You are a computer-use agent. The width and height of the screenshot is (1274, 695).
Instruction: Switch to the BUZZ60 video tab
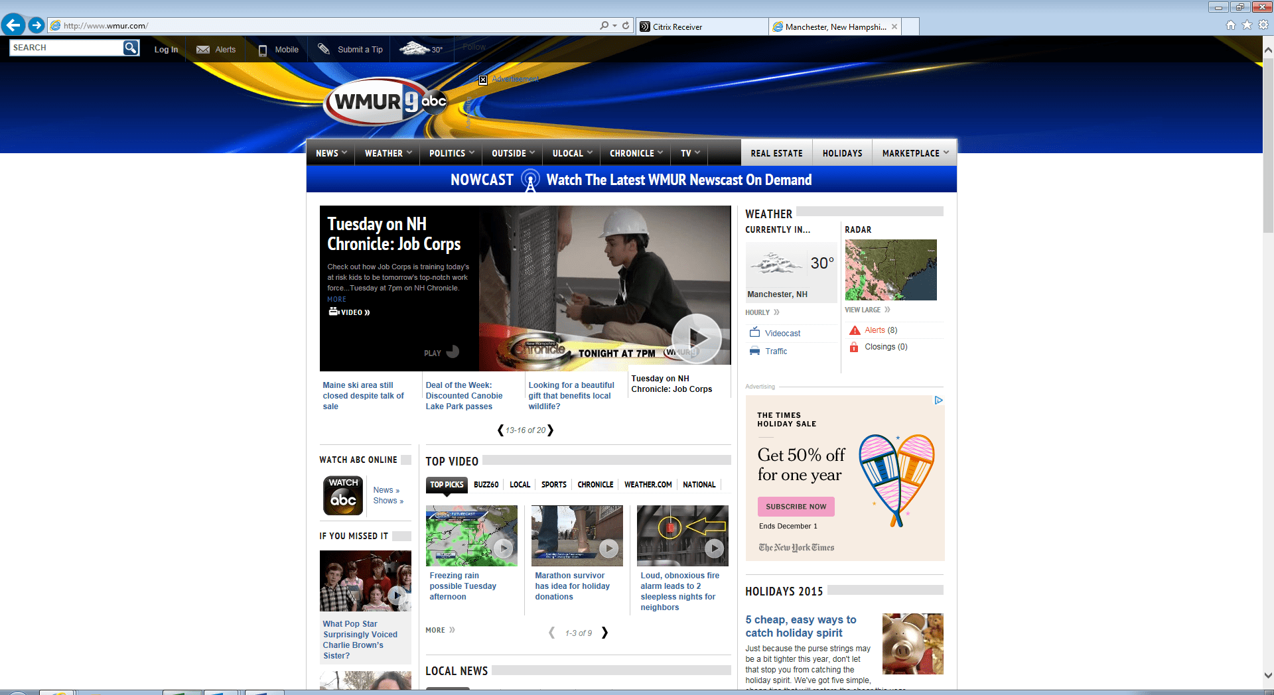click(486, 484)
